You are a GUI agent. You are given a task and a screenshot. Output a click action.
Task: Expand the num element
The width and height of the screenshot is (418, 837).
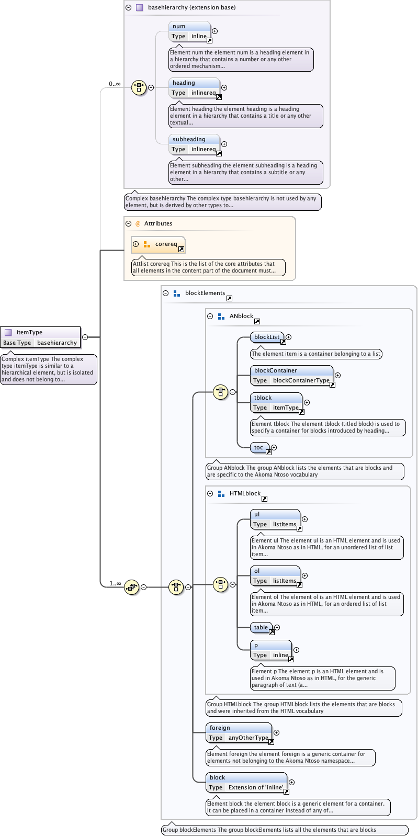click(214, 31)
